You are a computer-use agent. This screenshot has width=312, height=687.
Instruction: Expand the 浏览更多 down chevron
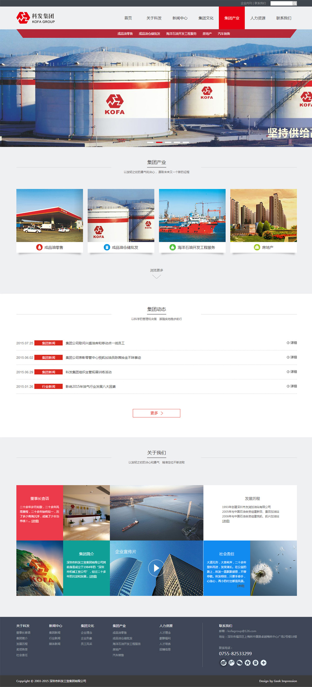156,276
